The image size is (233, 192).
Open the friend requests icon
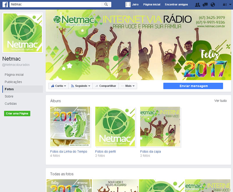(x=197, y=5)
